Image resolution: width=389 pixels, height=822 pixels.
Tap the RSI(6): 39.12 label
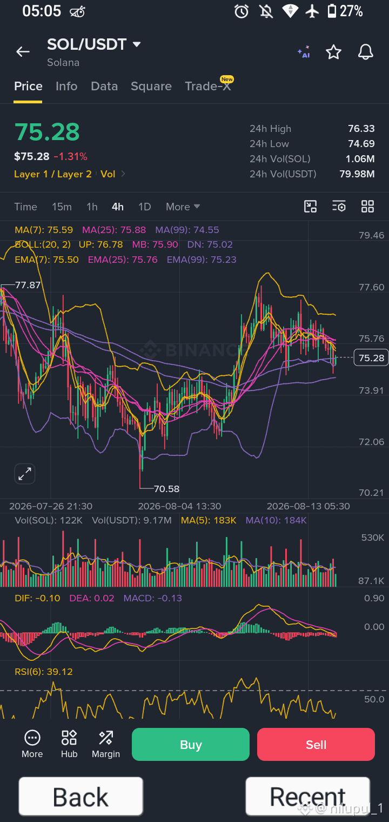(43, 672)
